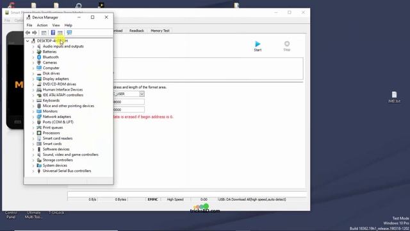Expand Human Interface Devices node arrow
The height and width of the screenshot is (231, 410).
point(33,90)
